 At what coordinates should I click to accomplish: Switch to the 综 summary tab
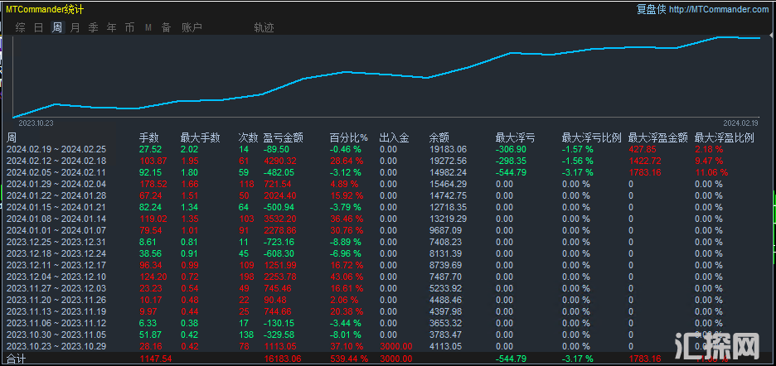point(20,27)
